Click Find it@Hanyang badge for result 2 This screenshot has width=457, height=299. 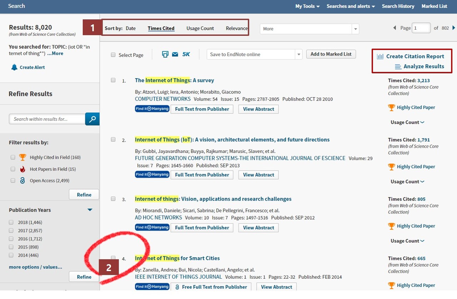point(152,175)
